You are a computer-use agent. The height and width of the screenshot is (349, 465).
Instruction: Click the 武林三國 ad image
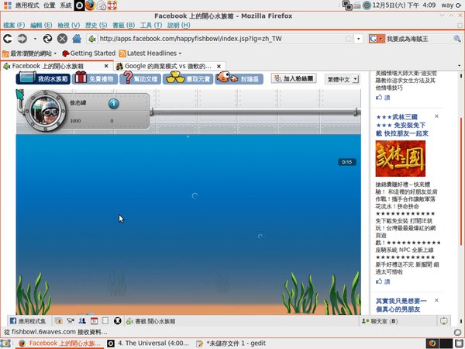click(x=401, y=158)
